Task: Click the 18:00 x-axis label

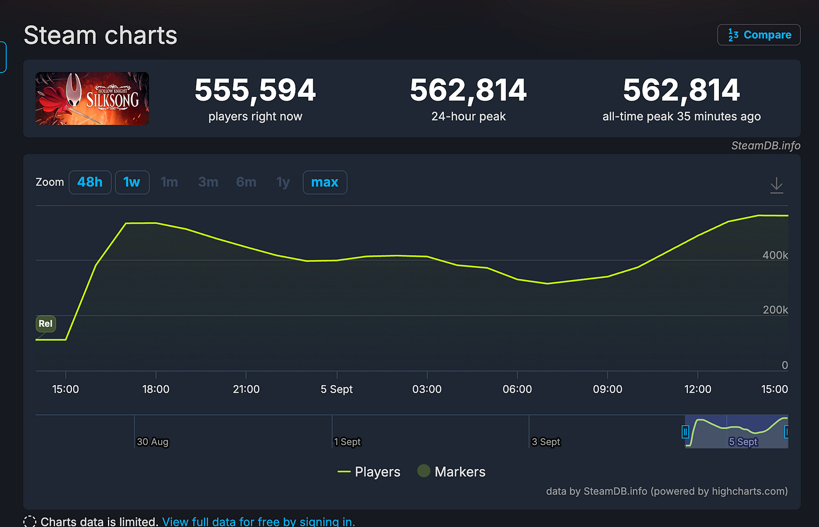Action: click(x=156, y=389)
